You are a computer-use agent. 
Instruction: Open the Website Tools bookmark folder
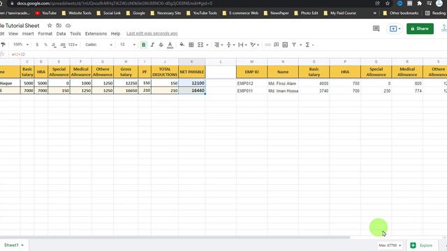point(77,13)
